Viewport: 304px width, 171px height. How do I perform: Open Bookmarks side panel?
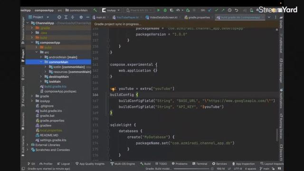pos(23,121)
